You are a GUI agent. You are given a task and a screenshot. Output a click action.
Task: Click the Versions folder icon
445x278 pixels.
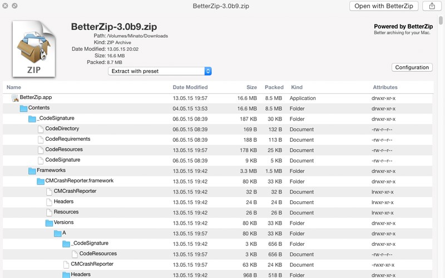click(x=49, y=223)
